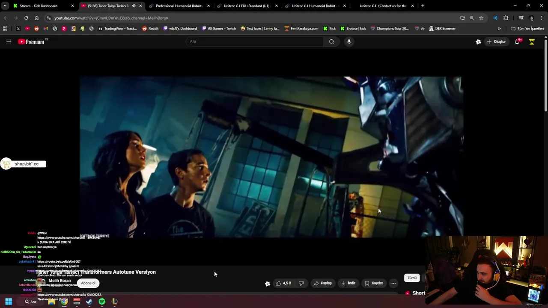Image resolution: width=548 pixels, height=308 pixels.
Task: Open the Tüm Yer İşaretleri bookmarks folder
Action: click(x=527, y=29)
